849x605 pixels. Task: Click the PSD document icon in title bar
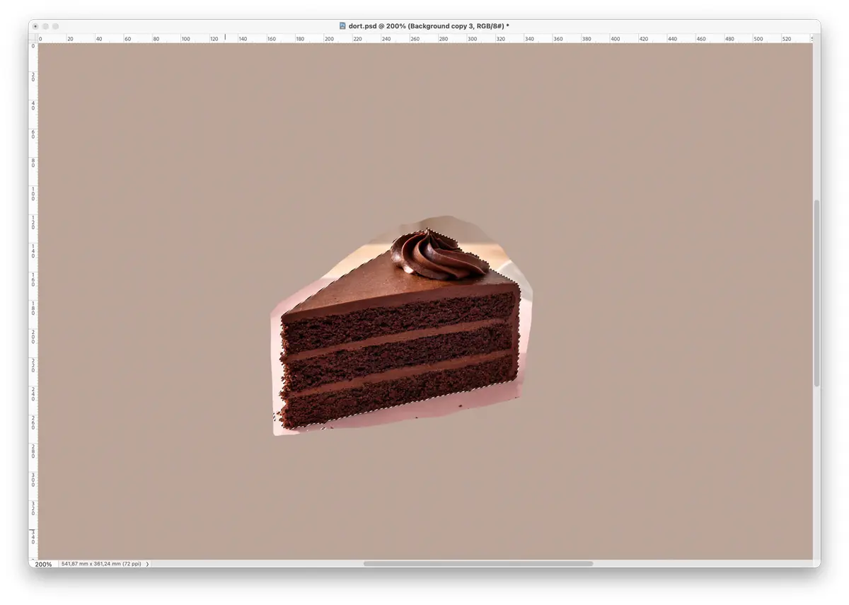(x=342, y=26)
